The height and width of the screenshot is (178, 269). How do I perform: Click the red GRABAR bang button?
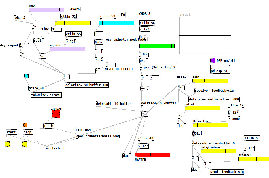[x=56, y=114]
